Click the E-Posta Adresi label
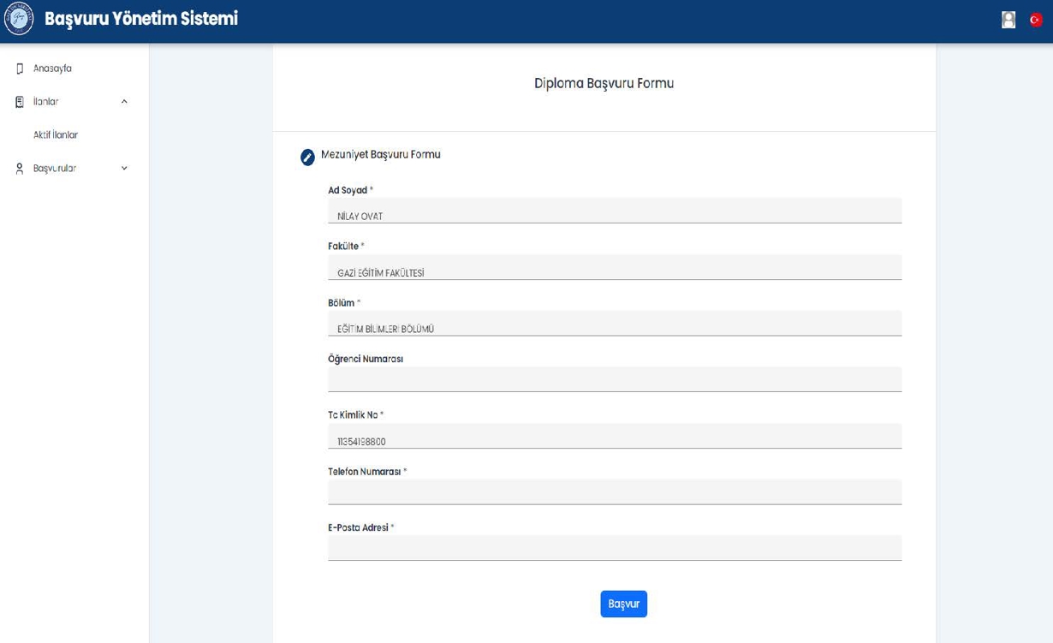The width and height of the screenshot is (1053, 643). point(358,527)
